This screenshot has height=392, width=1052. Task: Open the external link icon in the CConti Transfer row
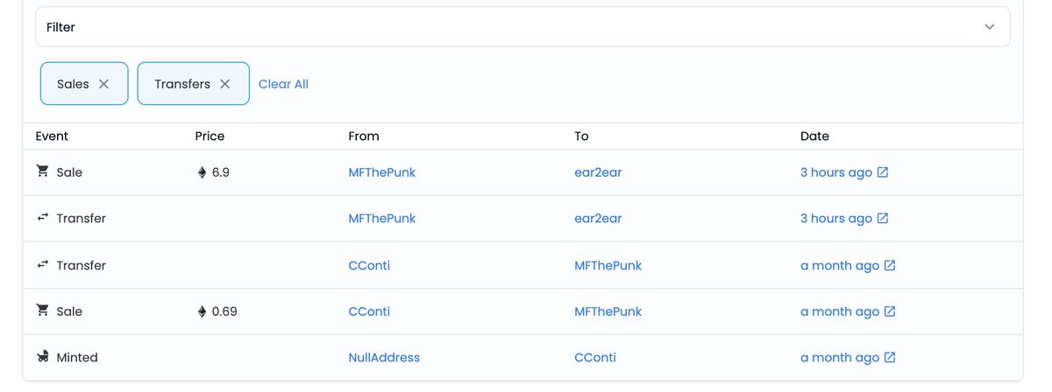pos(890,265)
